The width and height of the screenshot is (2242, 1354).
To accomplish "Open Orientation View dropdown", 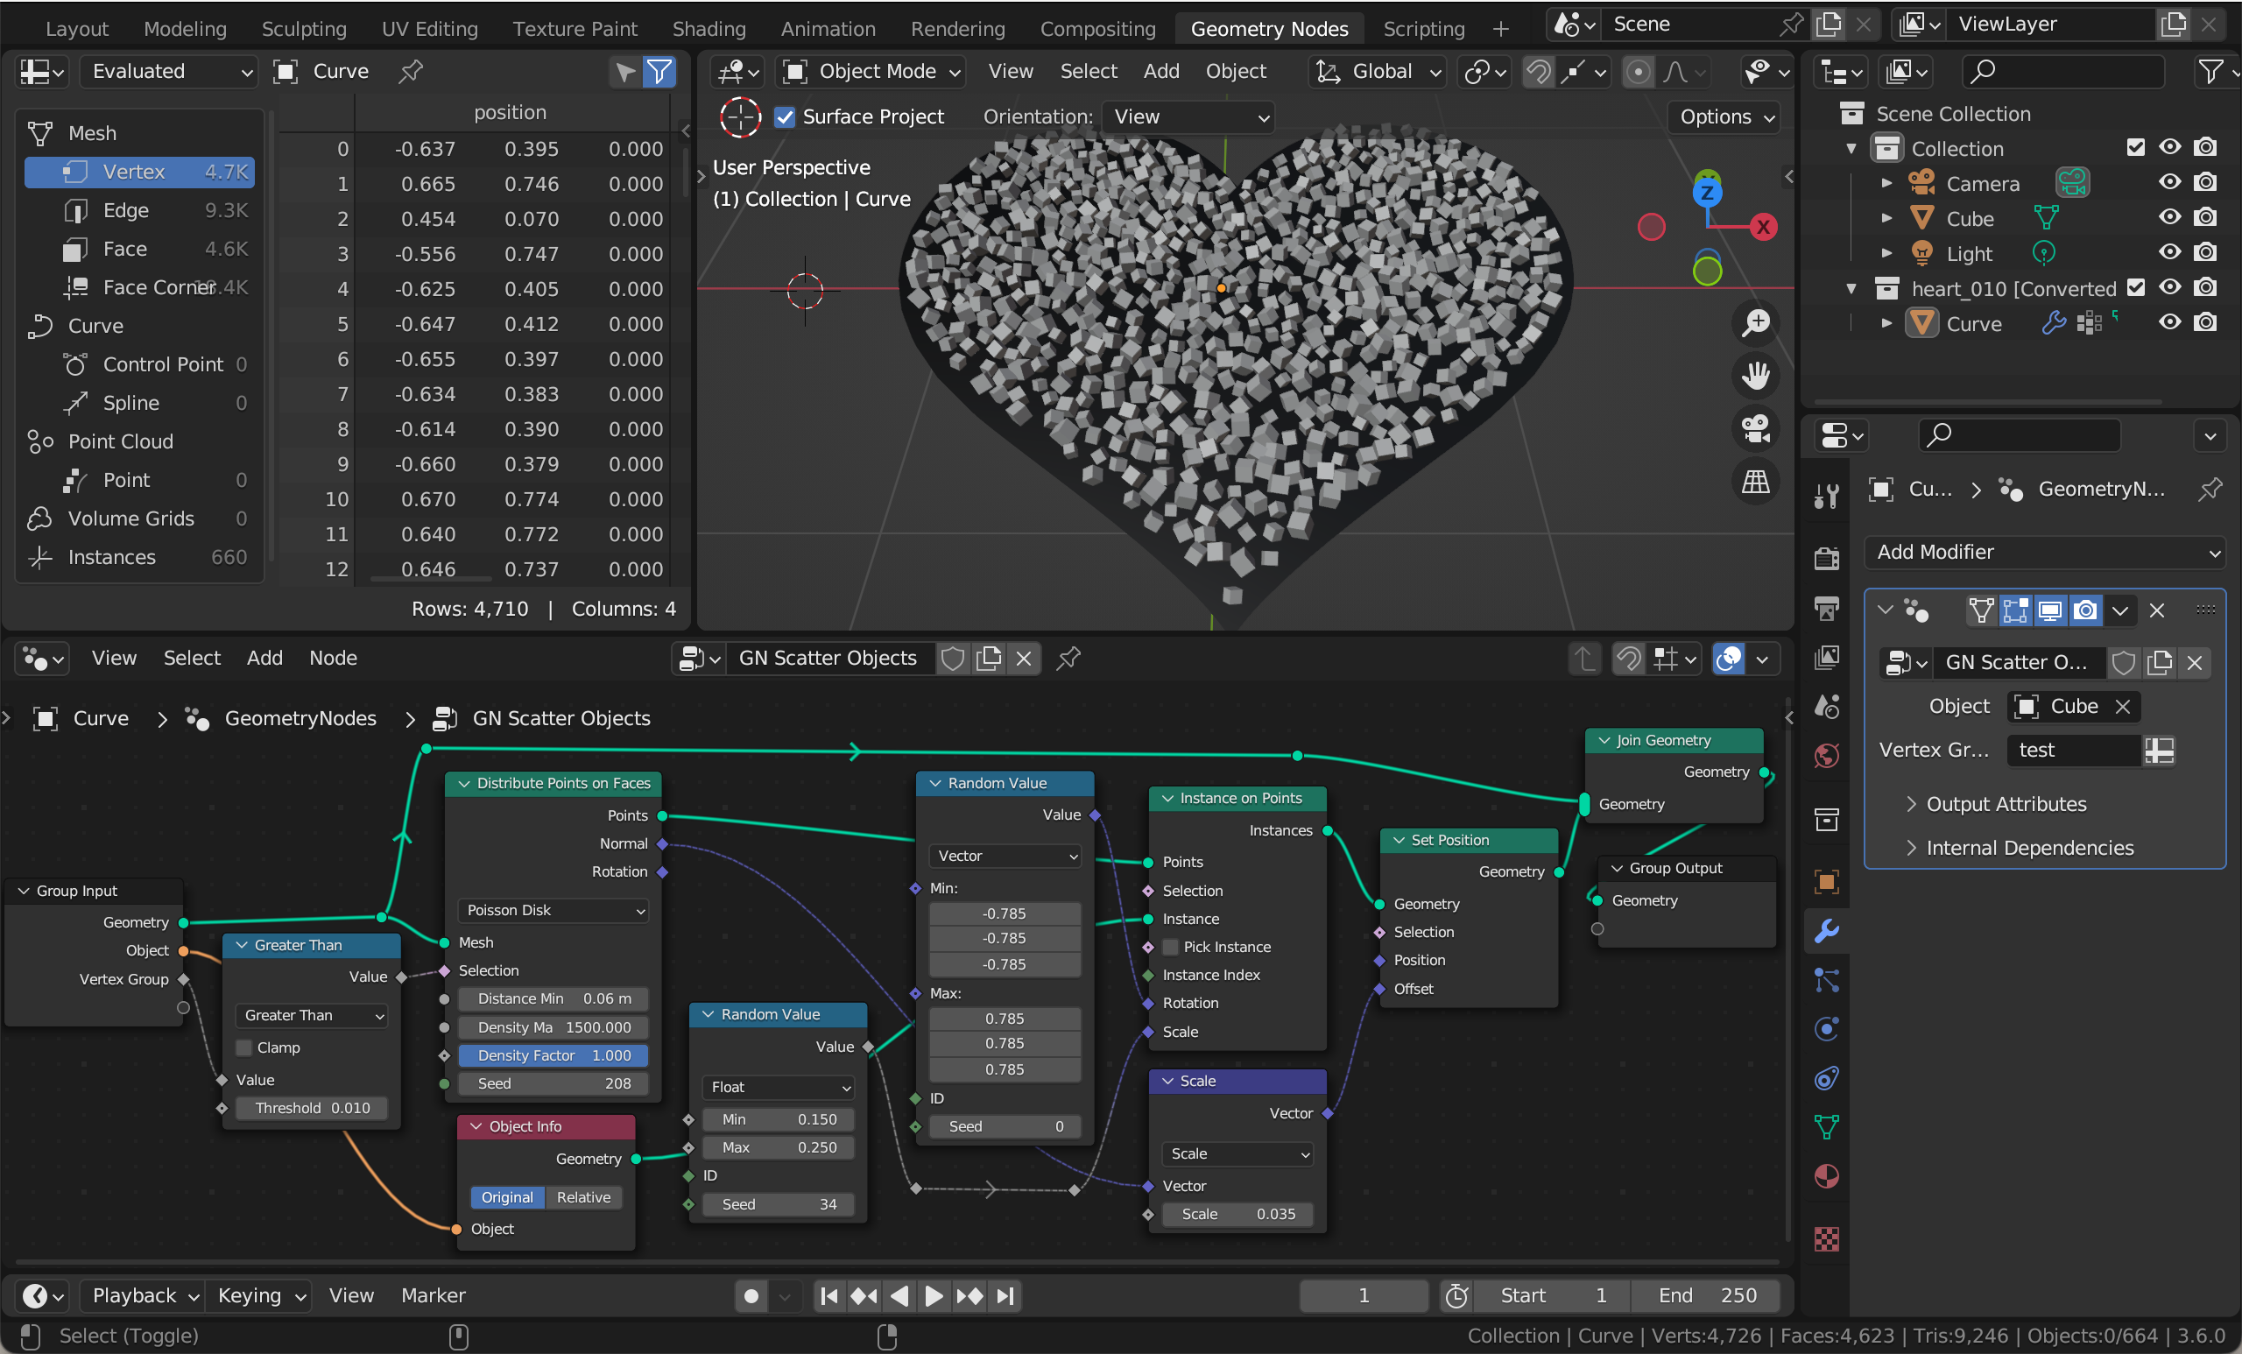I will coord(1188,116).
